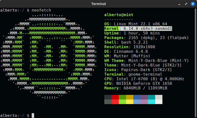Click the 'DE: Cinnamon 6.4.8' line
This screenshot has width=197, height=118.
pos(126,51)
